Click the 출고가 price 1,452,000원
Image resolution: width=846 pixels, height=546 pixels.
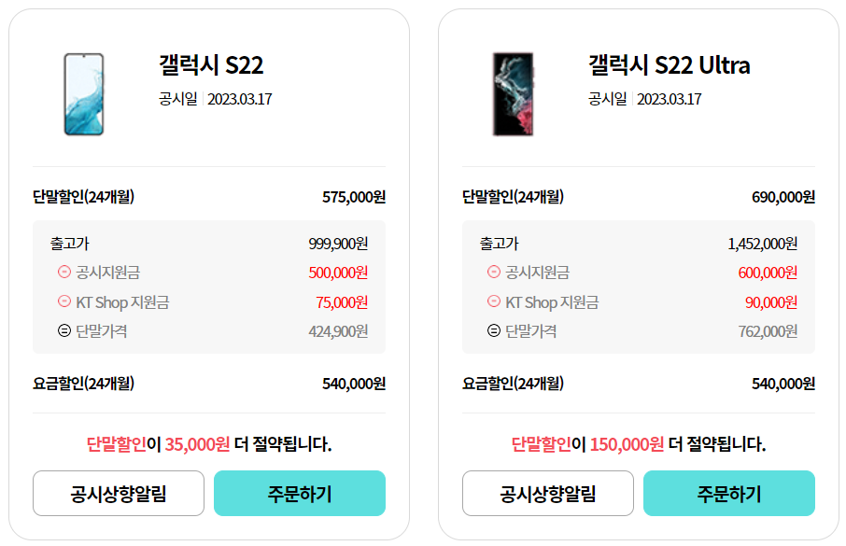pos(762,245)
